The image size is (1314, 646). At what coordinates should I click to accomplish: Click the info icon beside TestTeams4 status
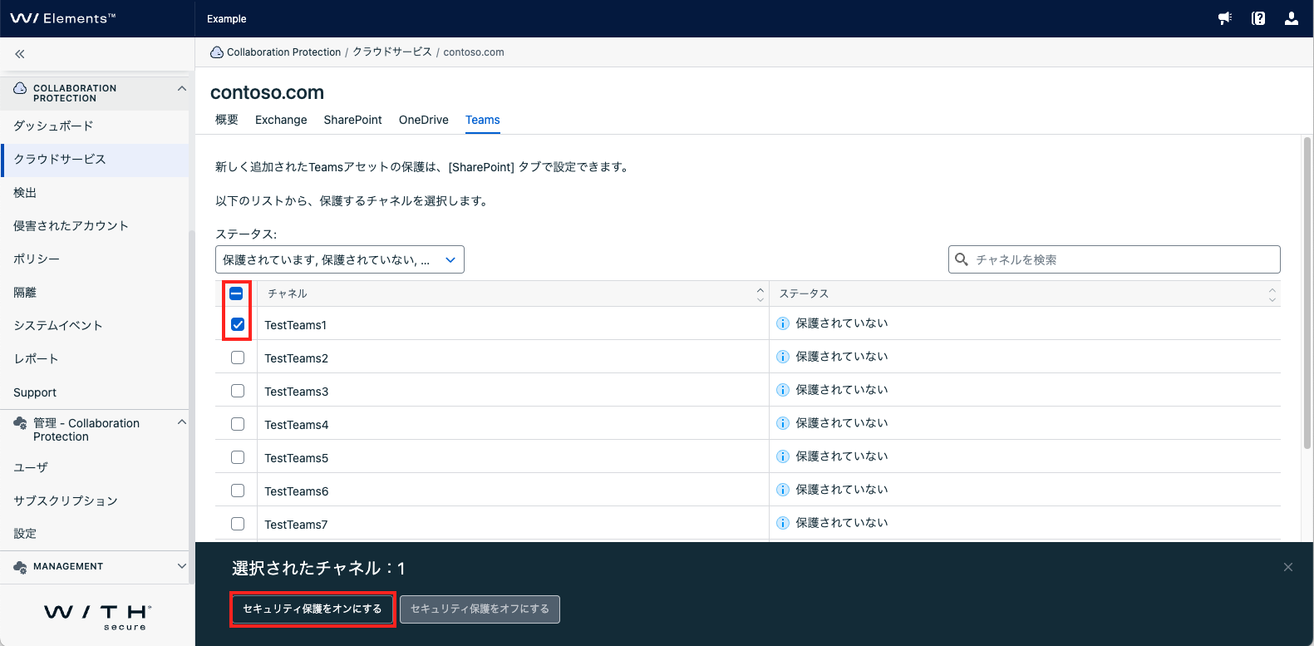(x=783, y=423)
